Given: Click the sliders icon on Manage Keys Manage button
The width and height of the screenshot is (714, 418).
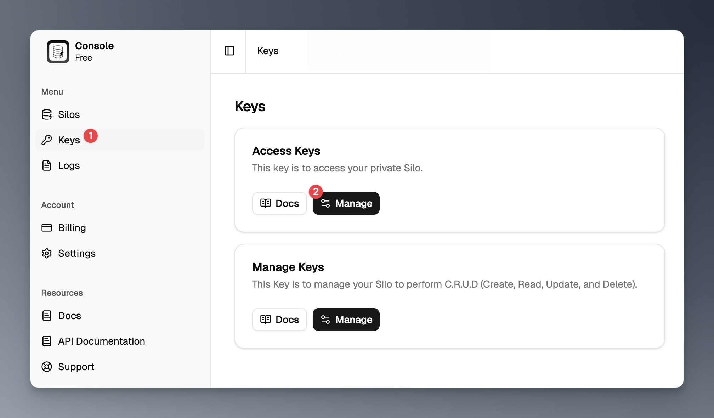Looking at the screenshot, I should pos(325,319).
